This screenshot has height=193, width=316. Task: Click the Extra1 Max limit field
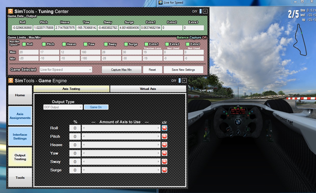[x=152, y=52]
